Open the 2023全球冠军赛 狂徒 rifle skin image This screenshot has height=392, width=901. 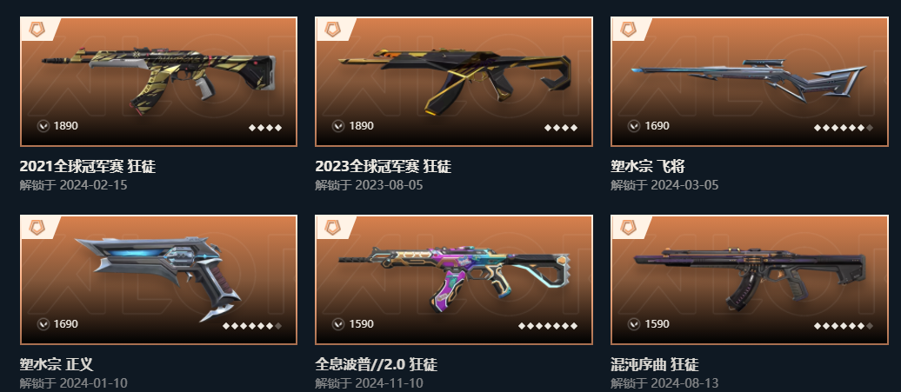454,80
